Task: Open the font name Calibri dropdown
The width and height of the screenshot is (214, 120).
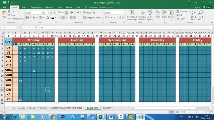Action: (41, 13)
